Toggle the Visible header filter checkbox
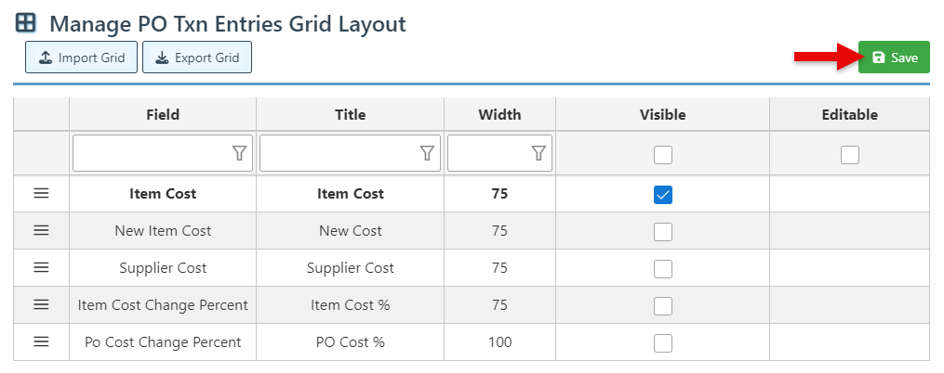 tap(662, 155)
